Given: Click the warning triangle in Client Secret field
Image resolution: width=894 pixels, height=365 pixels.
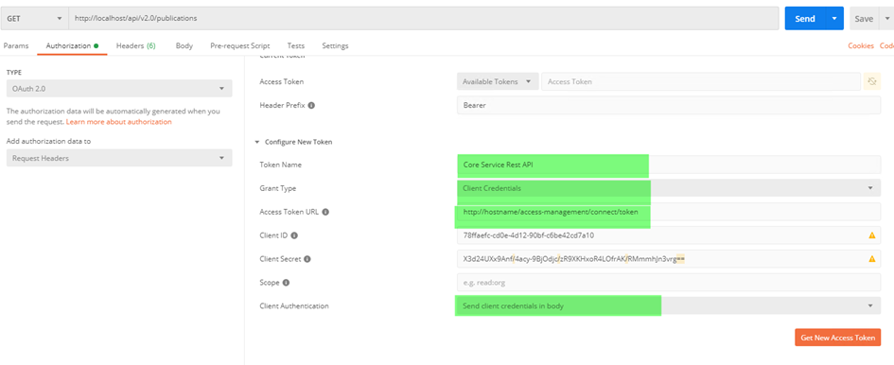Looking at the screenshot, I should click(x=871, y=259).
